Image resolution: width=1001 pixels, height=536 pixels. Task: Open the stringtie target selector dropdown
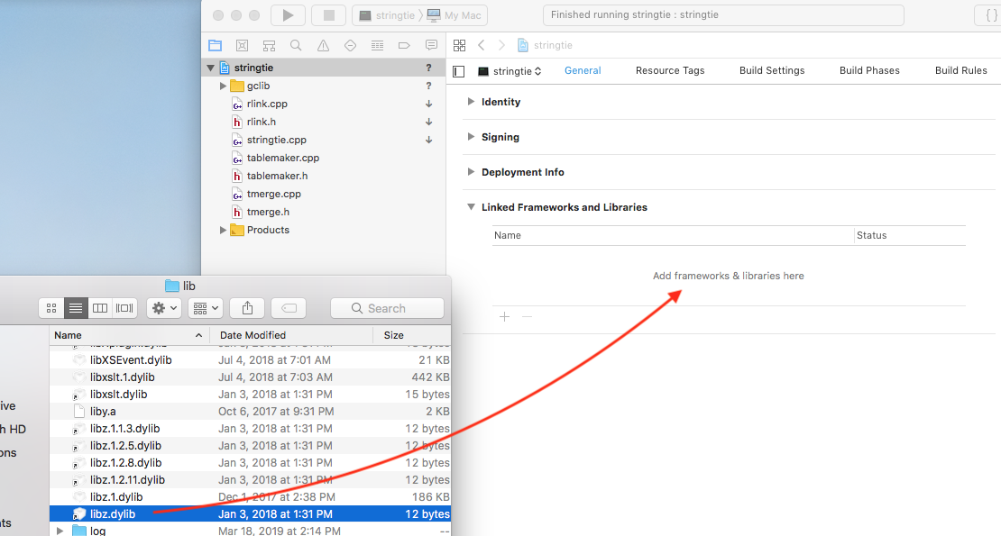click(x=510, y=71)
